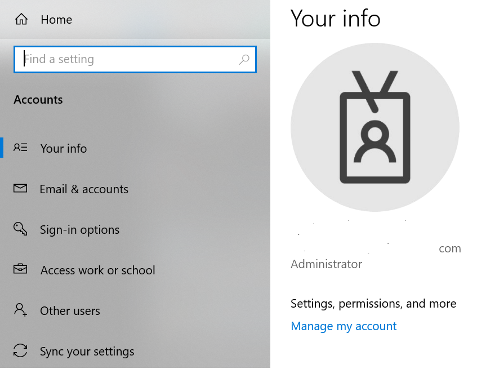This screenshot has width=477, height=369.
Task: Select Your info in the sidebar
Action: pyautogui.click(x=63, y=148)
